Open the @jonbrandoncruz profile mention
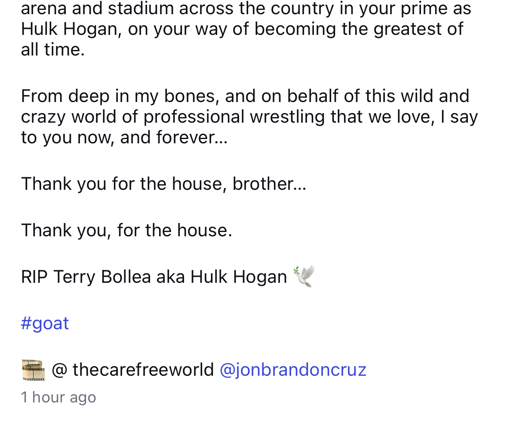 click(x=293, y=370)
